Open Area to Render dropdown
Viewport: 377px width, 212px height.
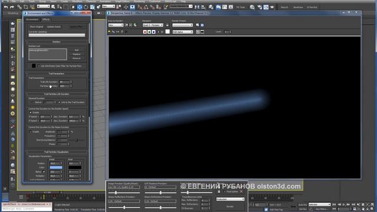(115, 25)
